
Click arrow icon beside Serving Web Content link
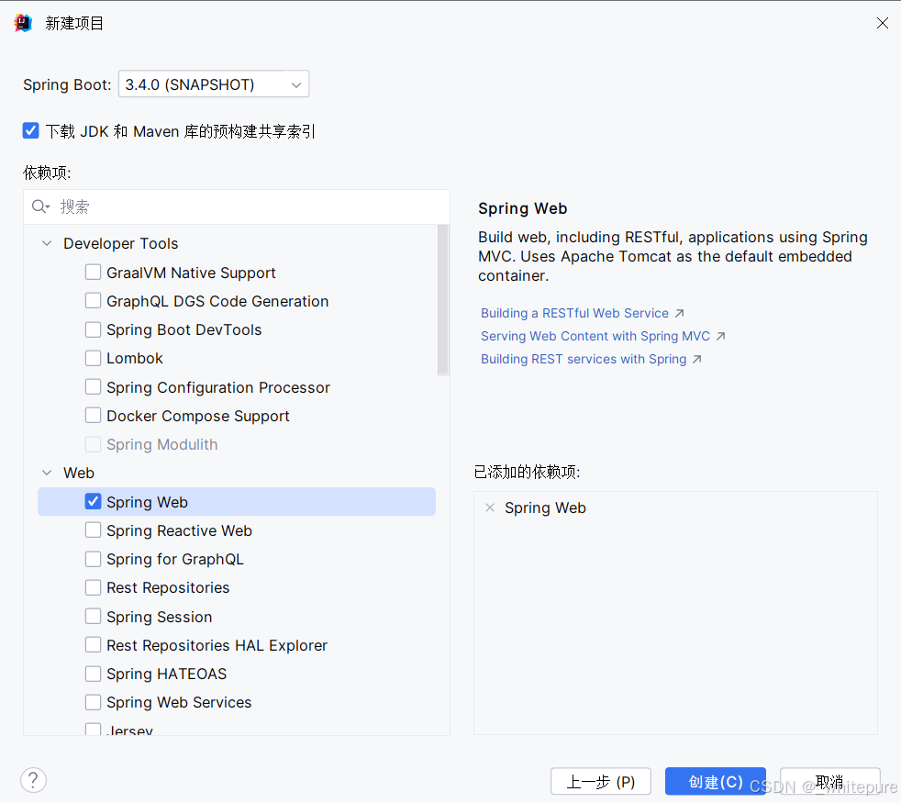720,336
